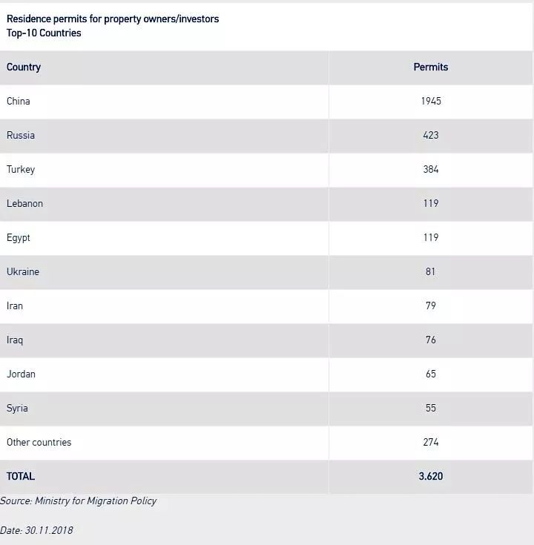Select the Other countries row label
Image resolution: width=534 pixels, height=545 pixels.
pyautogui.click(x=39, y=442)
